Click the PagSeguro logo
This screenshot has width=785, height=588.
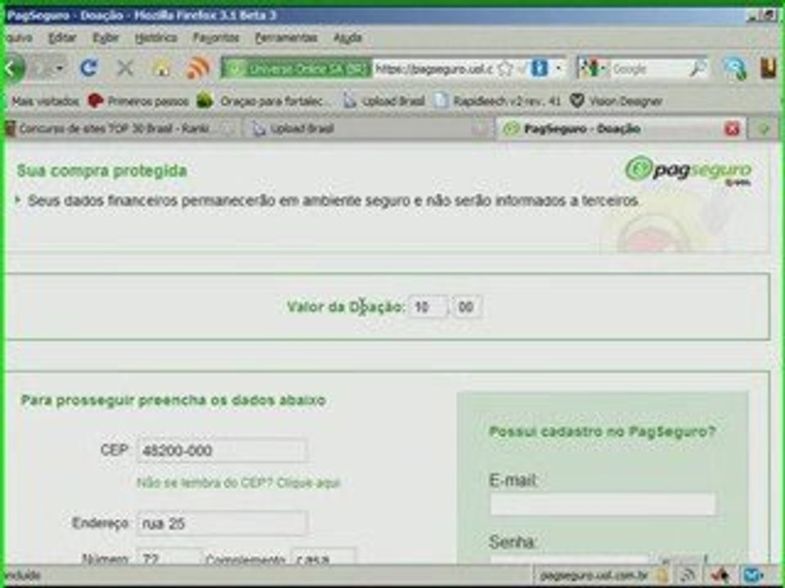pyautogui.click(x=689, y=171)
